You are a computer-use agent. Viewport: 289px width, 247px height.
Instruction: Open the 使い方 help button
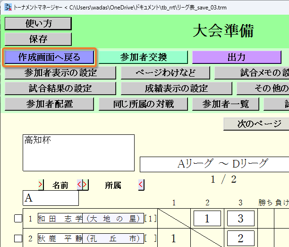click(38, 24)
